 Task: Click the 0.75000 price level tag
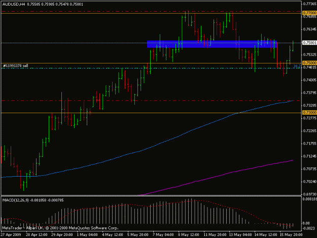coord(309,63)
